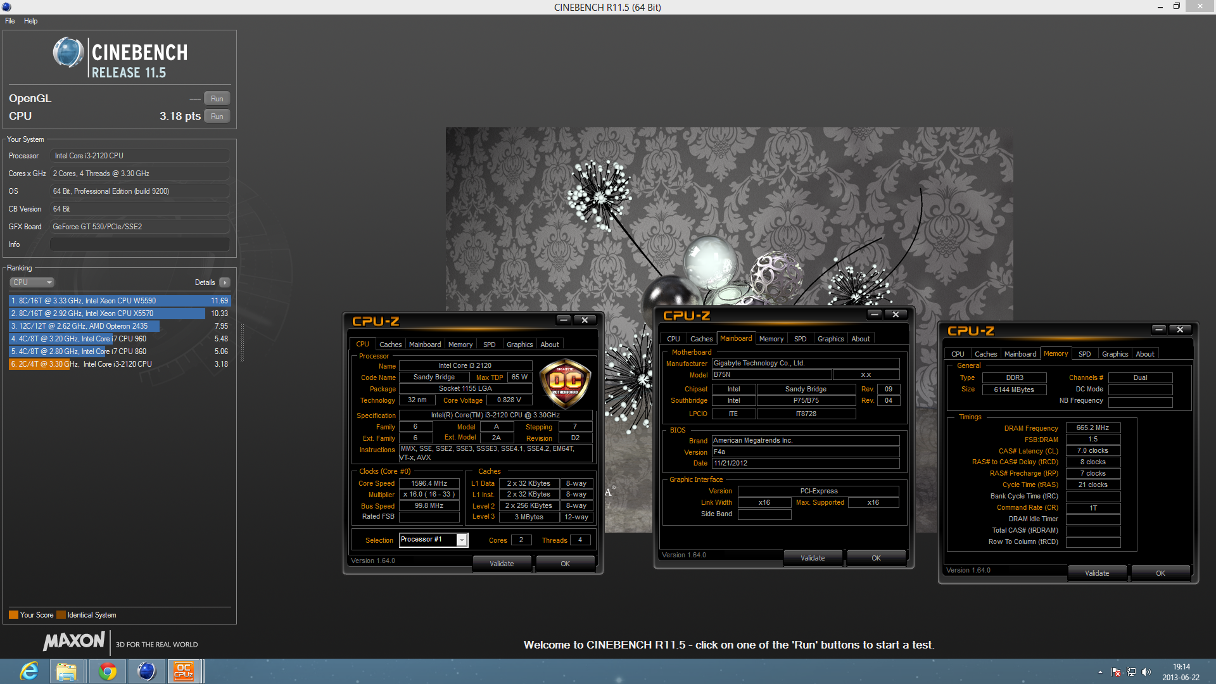Select OC CPU-Z taskbar icon
The image size is (1216, 684).
tap(184, 671)
